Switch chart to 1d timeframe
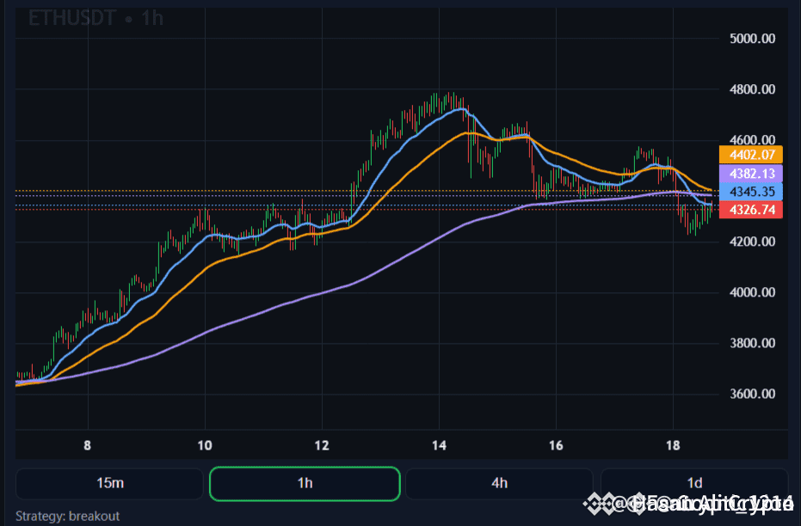Image resolution: width=801 pixels, height=526 pixels. (x=694, y=483)
